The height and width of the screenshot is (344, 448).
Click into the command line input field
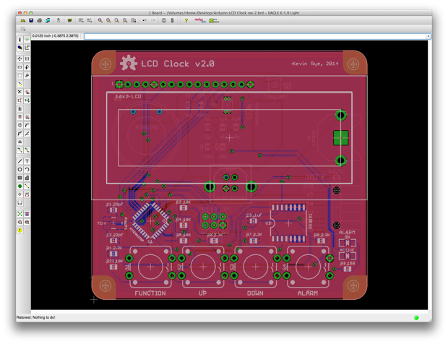(x=255, y=36)
